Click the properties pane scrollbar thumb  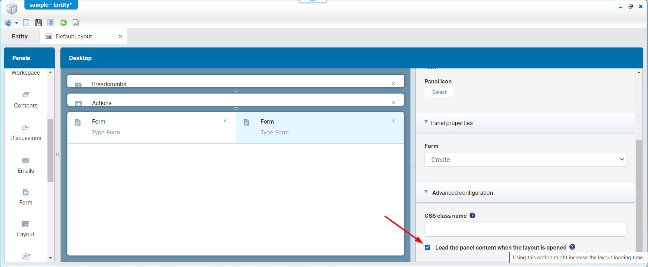point(639,195)
